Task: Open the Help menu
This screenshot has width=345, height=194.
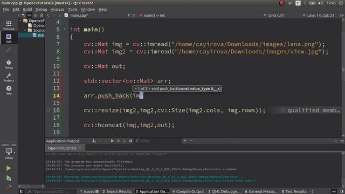Action: coord(102,9)
